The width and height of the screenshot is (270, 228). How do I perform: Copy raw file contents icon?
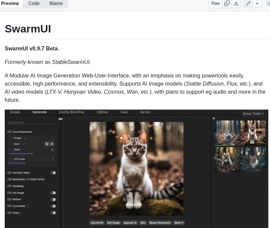point(227,3)
